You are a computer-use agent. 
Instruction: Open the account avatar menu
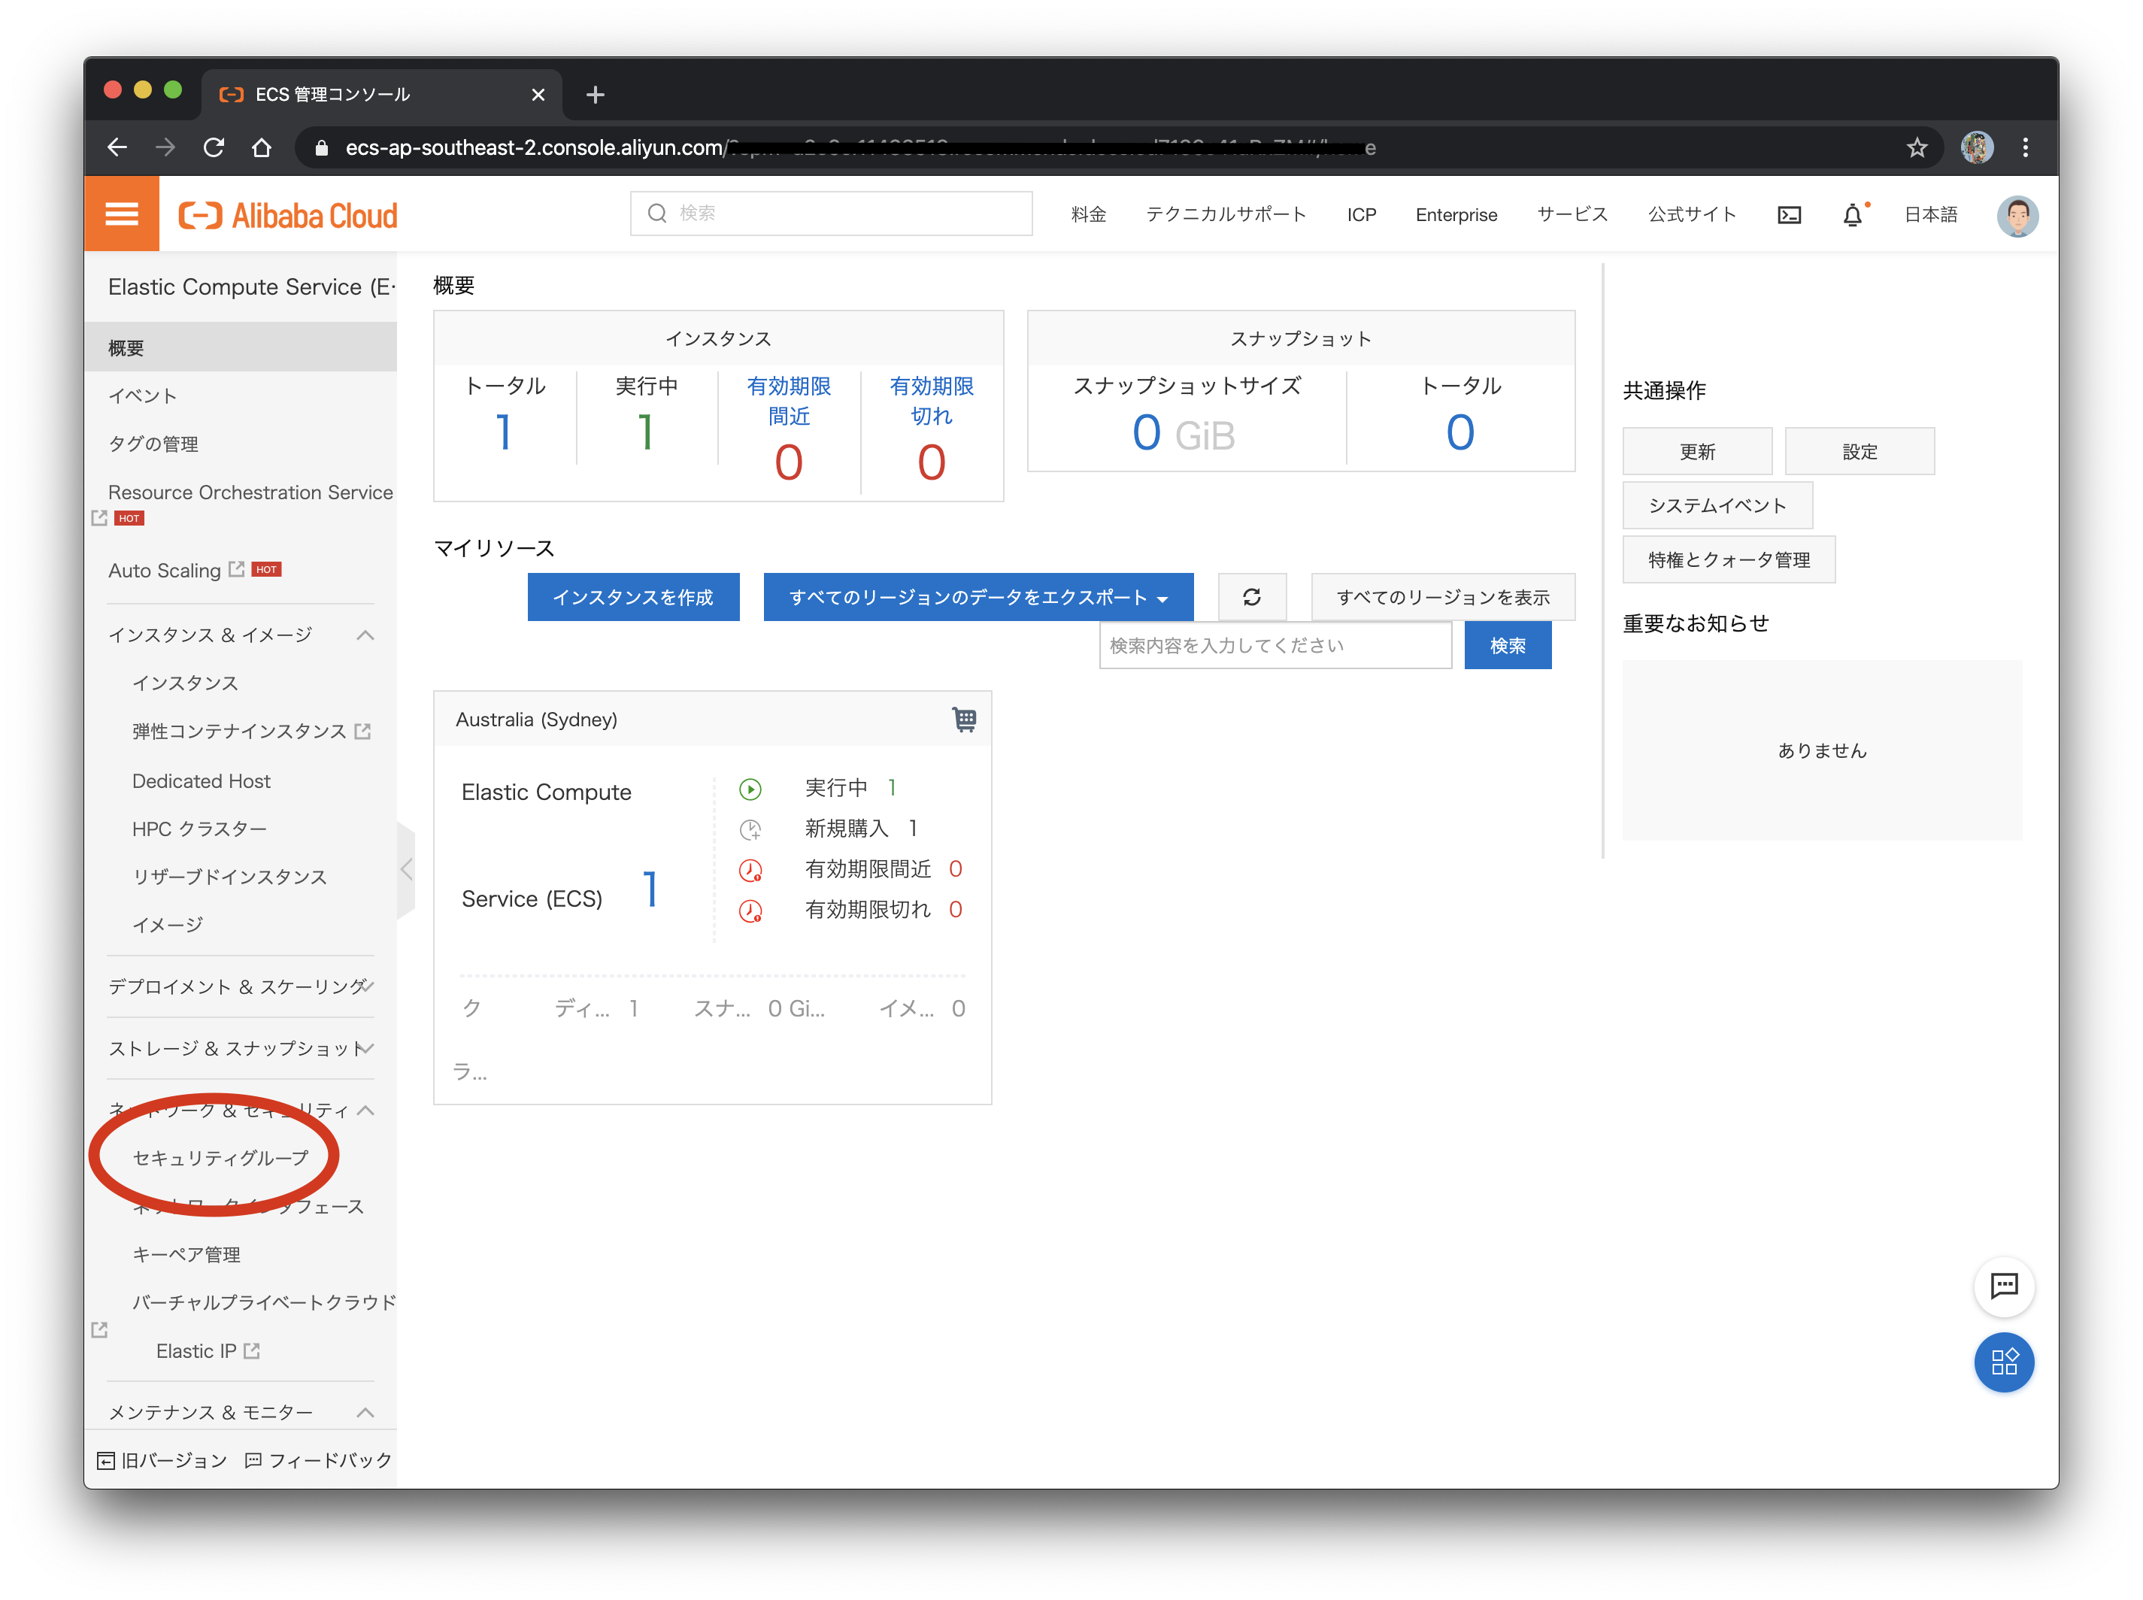[x=2017, y=214]
